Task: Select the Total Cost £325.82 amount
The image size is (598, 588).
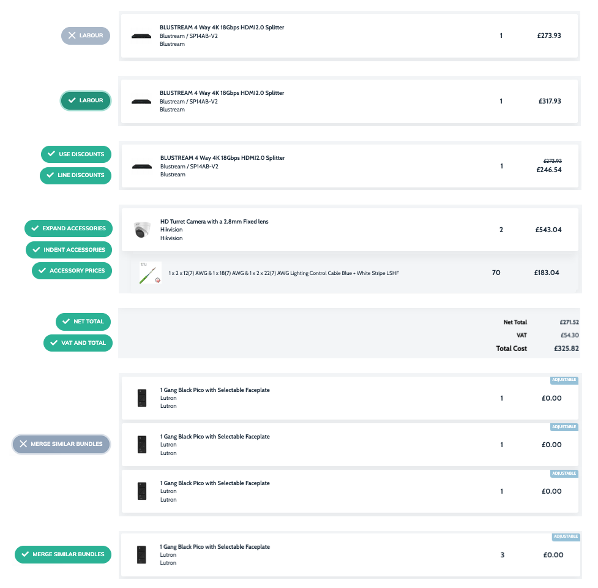Action: [x=548, y=348]
